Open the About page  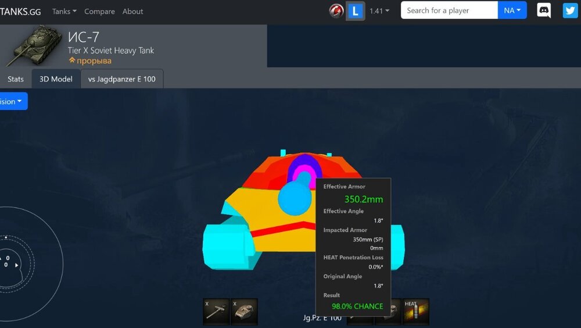[x=132, y=12]
